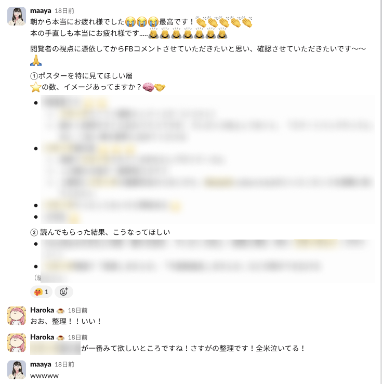Image resolution: width=382 pixels, height=384 pixels.
Task: Click Haroka's avatar on the 'おお、整理' message
Action: pyautogui.click(x=17, y=316)
